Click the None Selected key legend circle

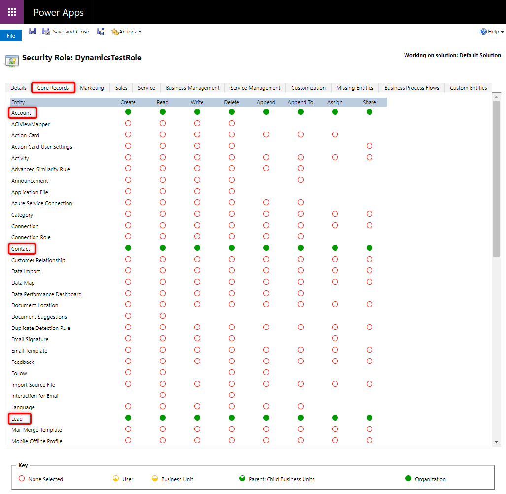pos(22,478)
